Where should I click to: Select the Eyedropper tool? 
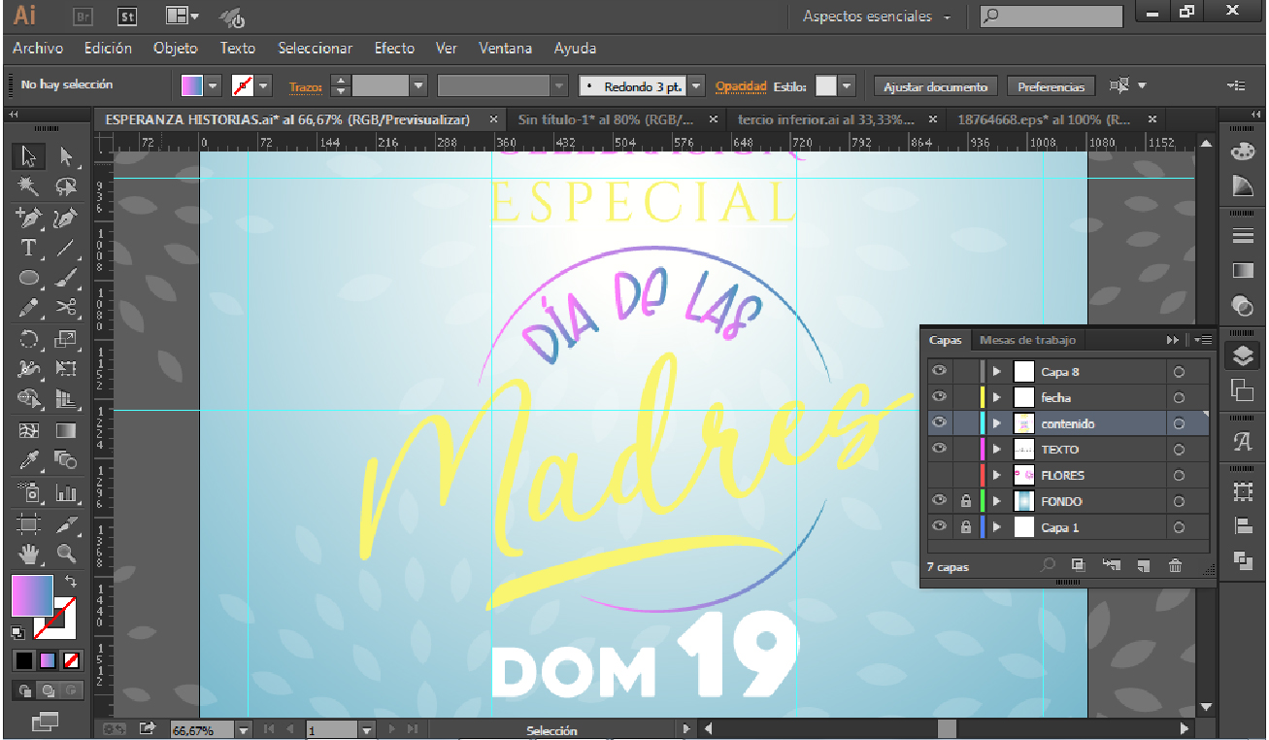click(x=29, y=460)
